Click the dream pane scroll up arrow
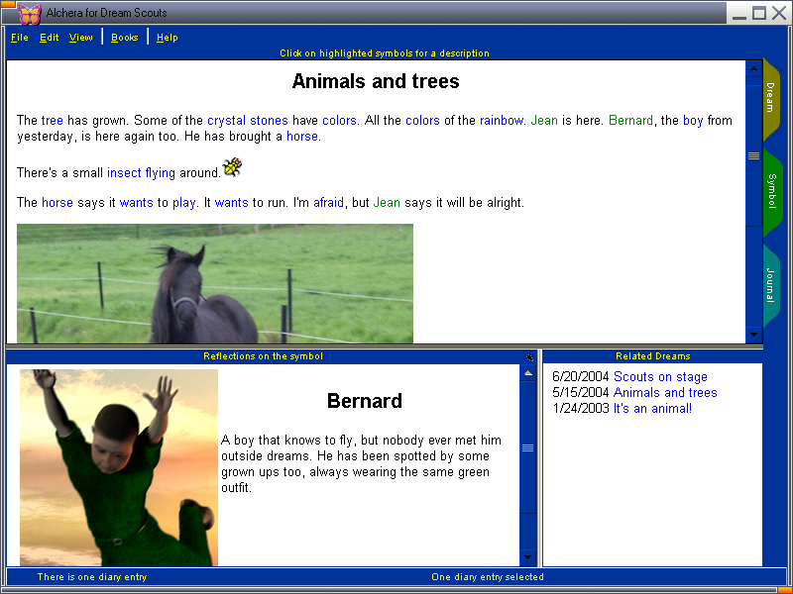This screenshot has height=594, width=793. click(753, 68)
